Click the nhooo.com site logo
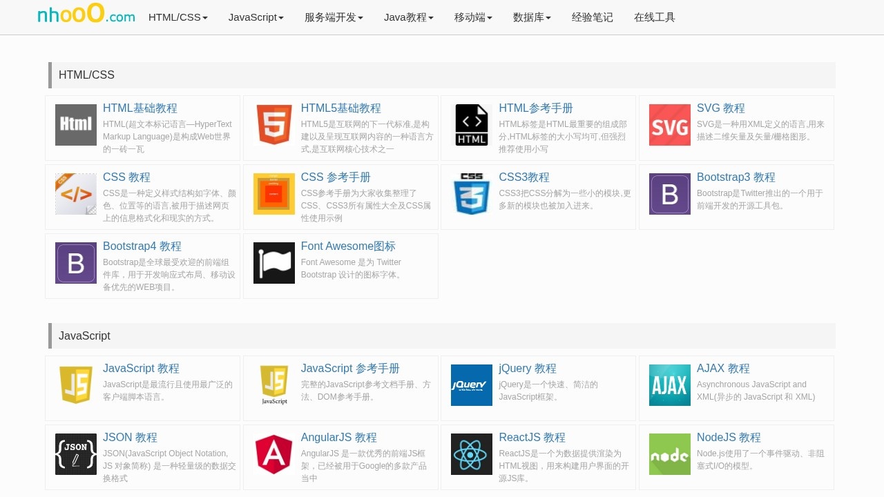The height and width of the screenshot is (497, 884). 86,15
